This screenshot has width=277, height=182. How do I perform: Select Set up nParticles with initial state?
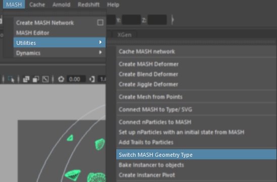tap(196, 132)
